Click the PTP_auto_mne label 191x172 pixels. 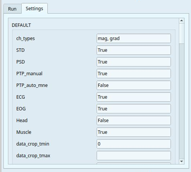[x=32, y=85]
